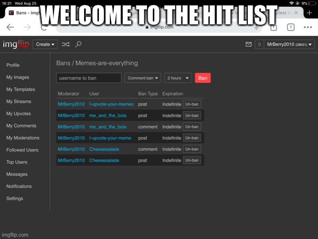Open My Templates in sidebar
This screenshot has width=318, height=239.
click(x=21, y=89)
